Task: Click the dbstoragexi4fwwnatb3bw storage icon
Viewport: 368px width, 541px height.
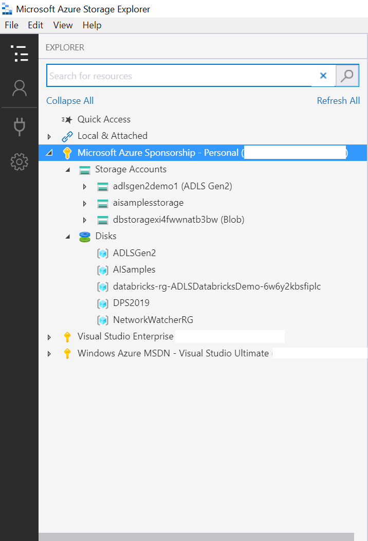Action: point(102,220)
